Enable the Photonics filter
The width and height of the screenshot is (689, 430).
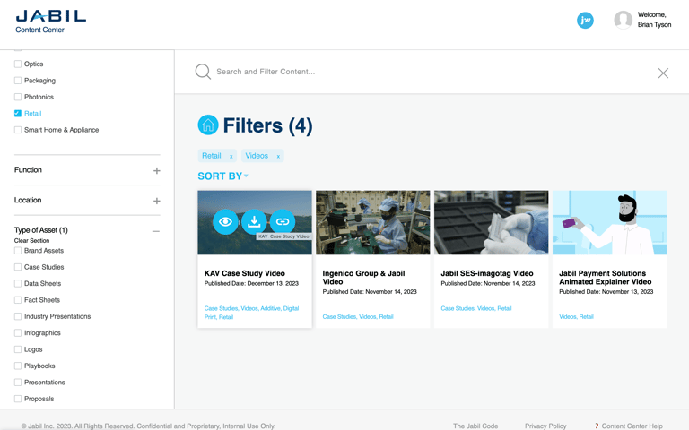[18, 97]
